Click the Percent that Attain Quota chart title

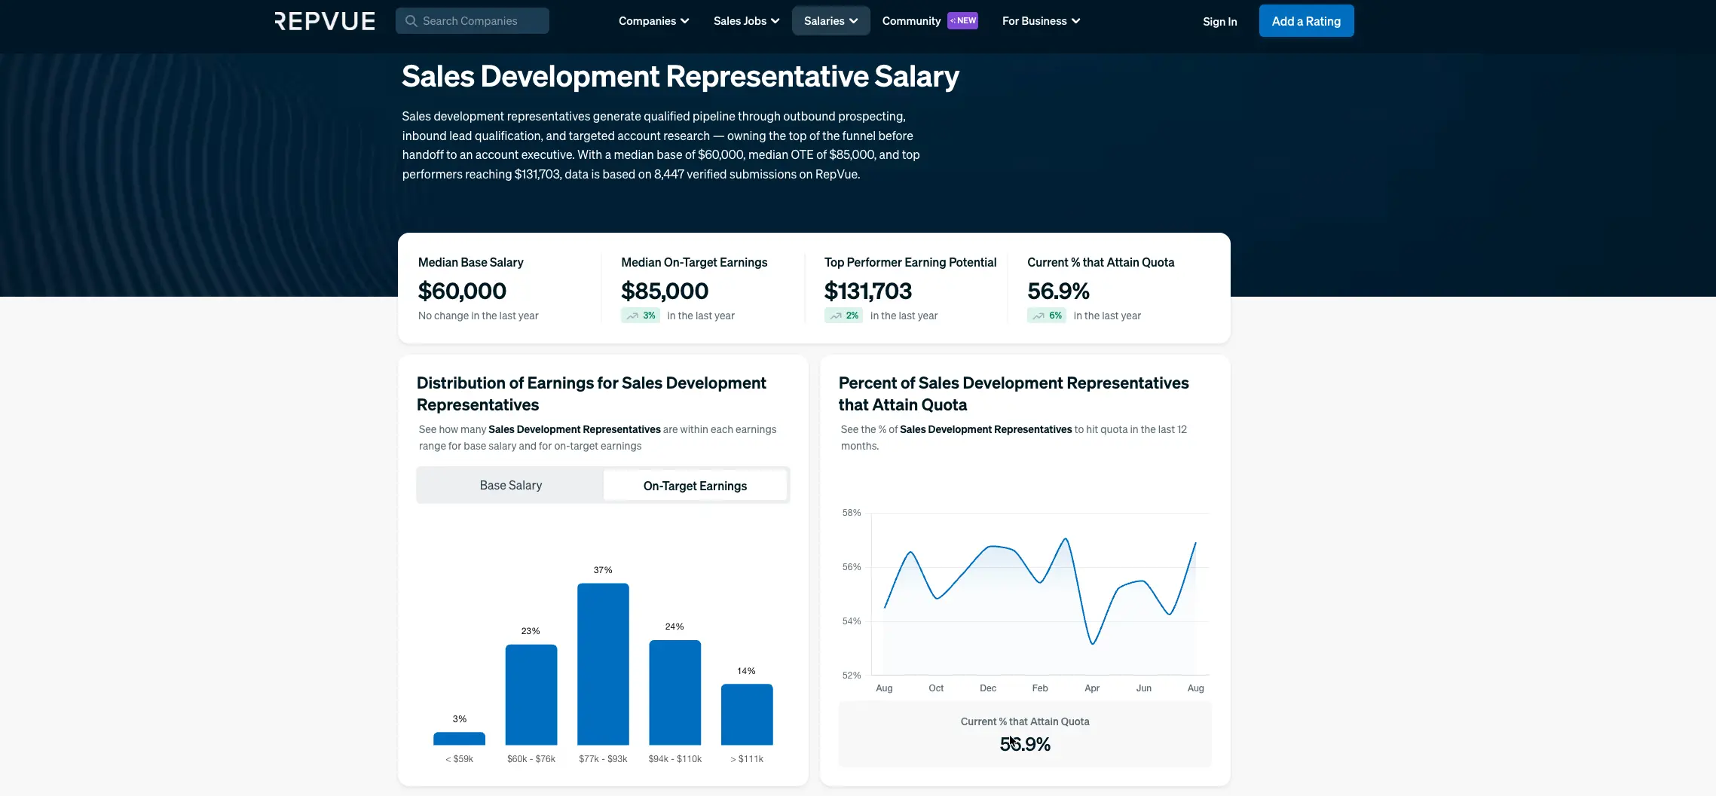click(1014, 394)
